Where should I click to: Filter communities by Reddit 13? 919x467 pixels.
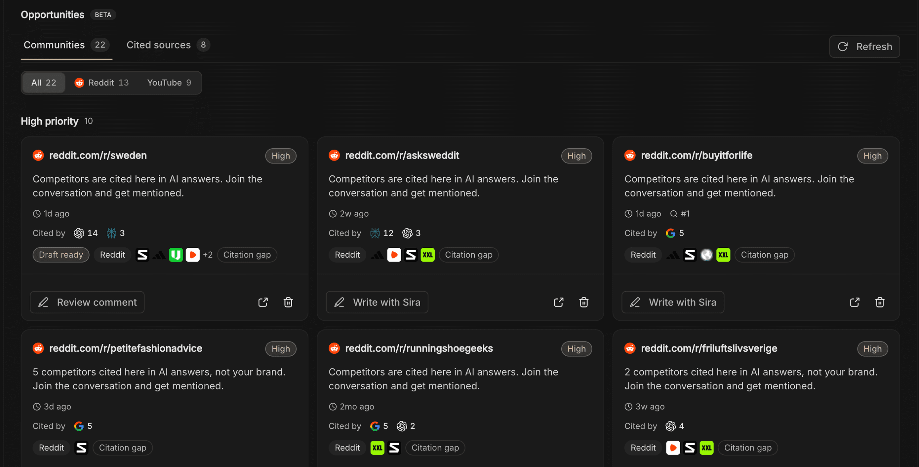coord(102,83)
